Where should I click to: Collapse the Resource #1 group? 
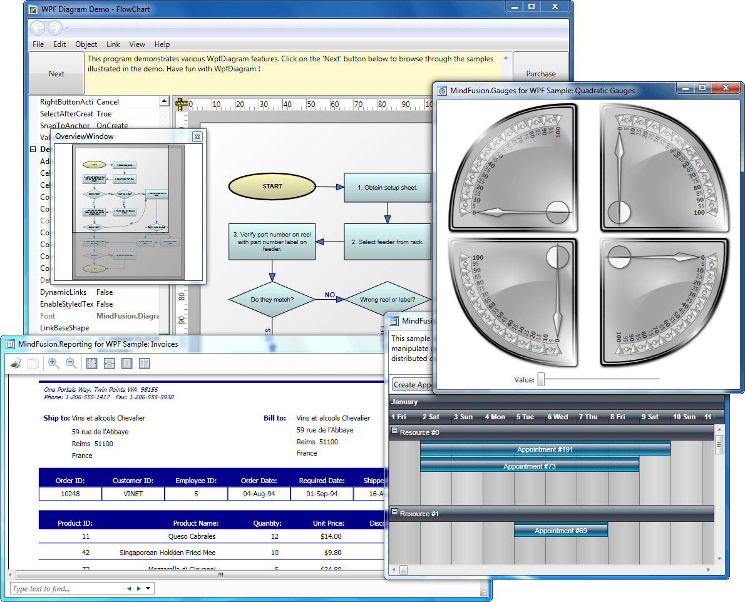pyautogui.click(x=394, y=512)
